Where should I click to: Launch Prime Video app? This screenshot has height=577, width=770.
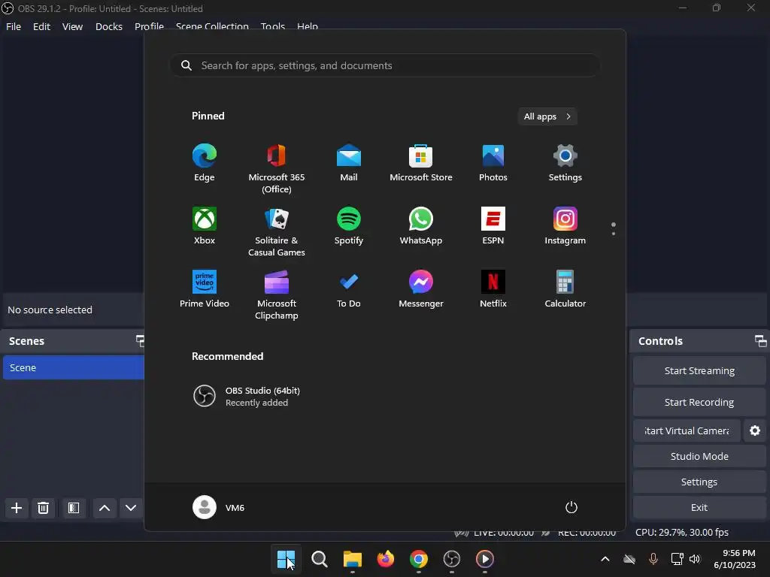[205, 289]
